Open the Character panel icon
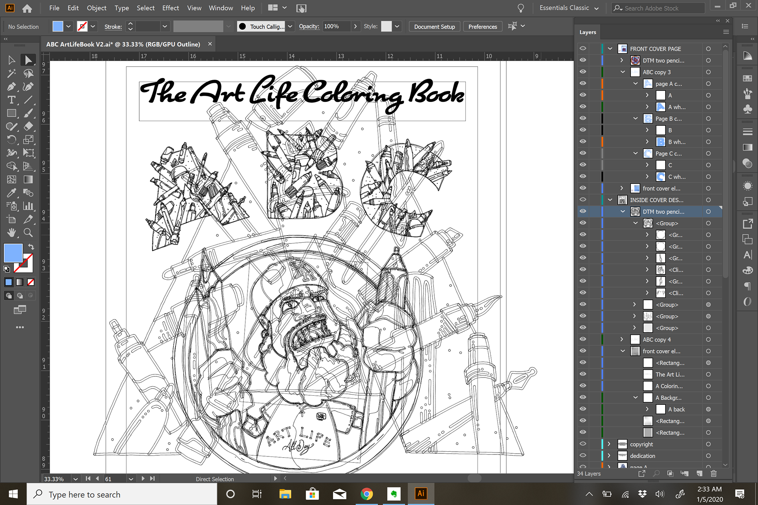Viewport: 758px width, 505px height. tap(747, 255)
